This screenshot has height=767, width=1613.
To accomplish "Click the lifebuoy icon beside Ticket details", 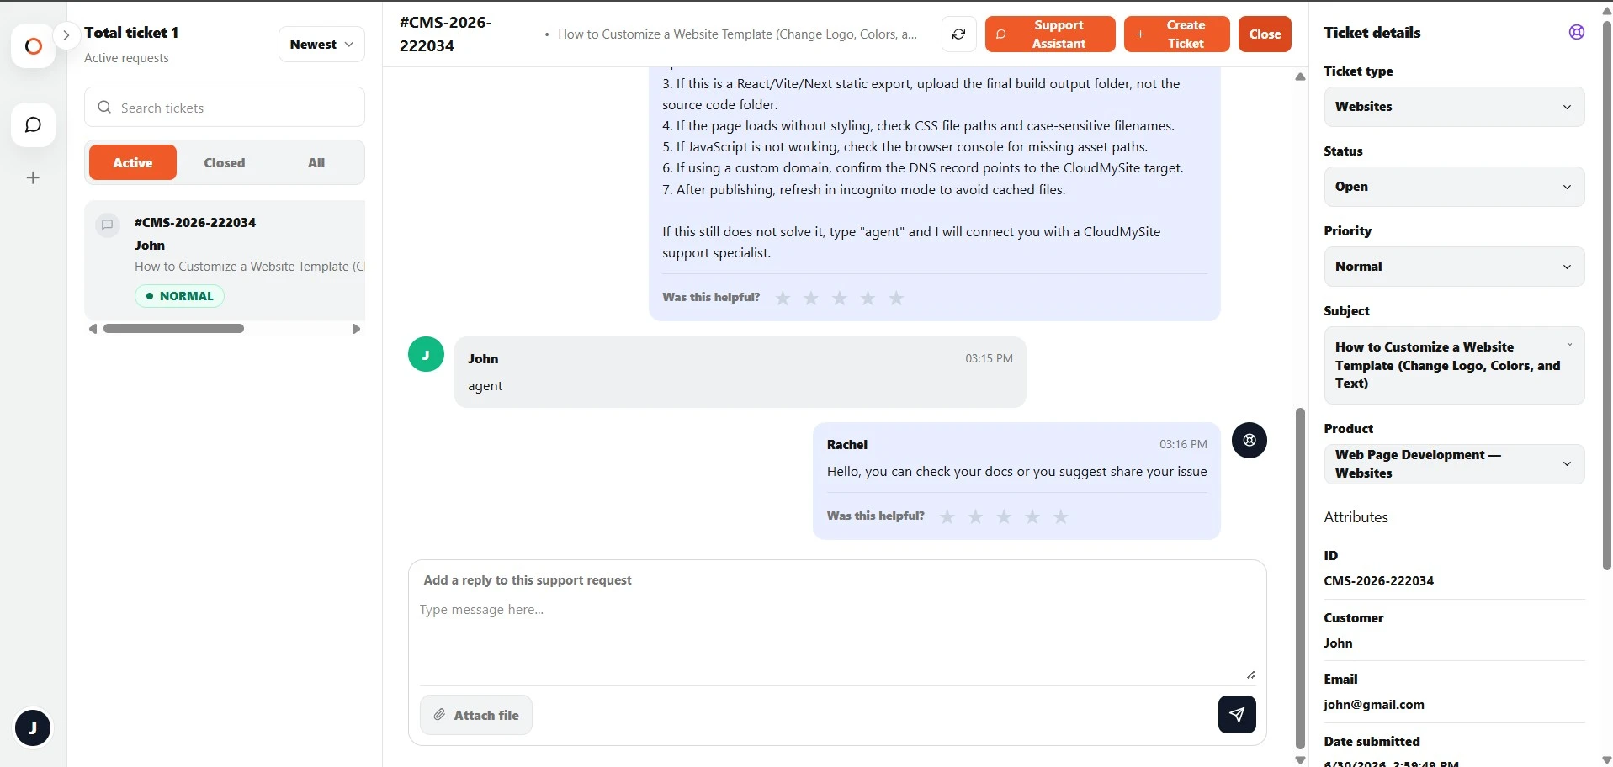I will 1576,32.
